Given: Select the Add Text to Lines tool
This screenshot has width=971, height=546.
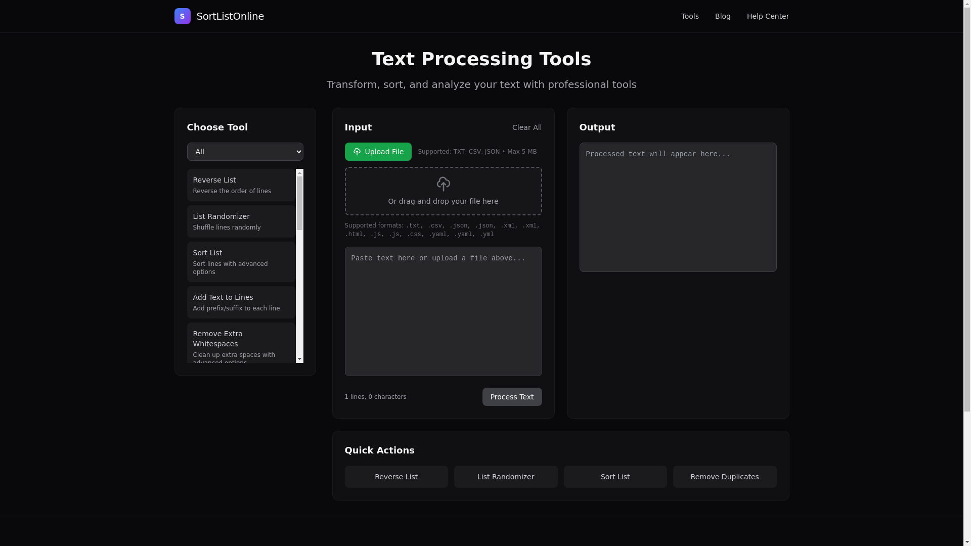Looking at the screenshot, I should 241,302.
